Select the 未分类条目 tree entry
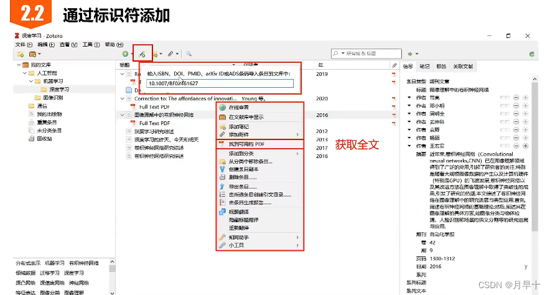 tap(49, 131)
